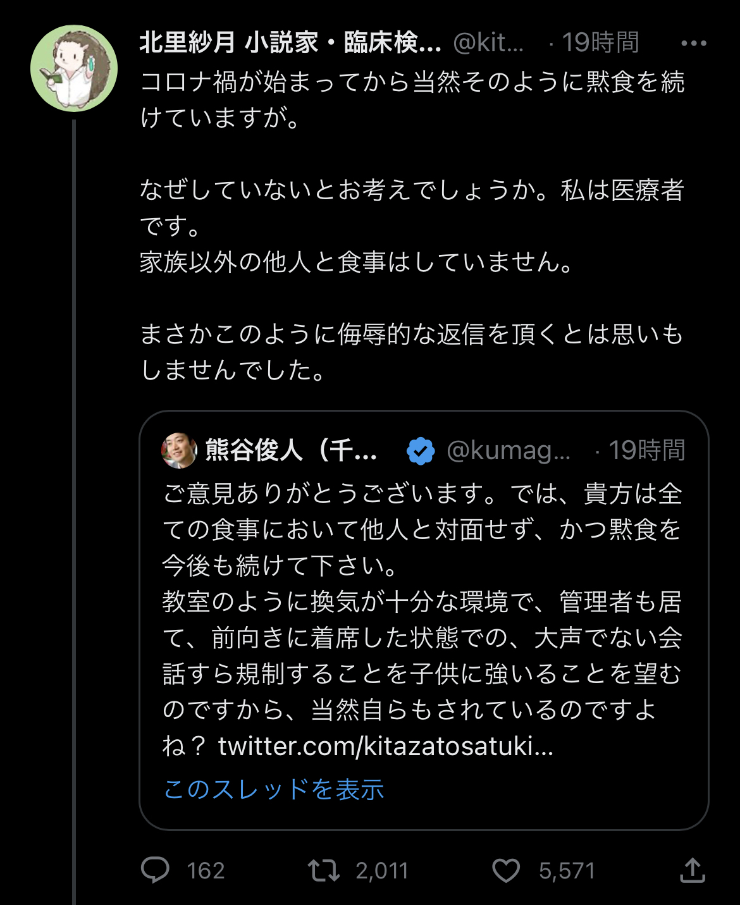740x905 pixels.
Task: Open the quoted tweet body text
Action: click(x=422, y=601)
